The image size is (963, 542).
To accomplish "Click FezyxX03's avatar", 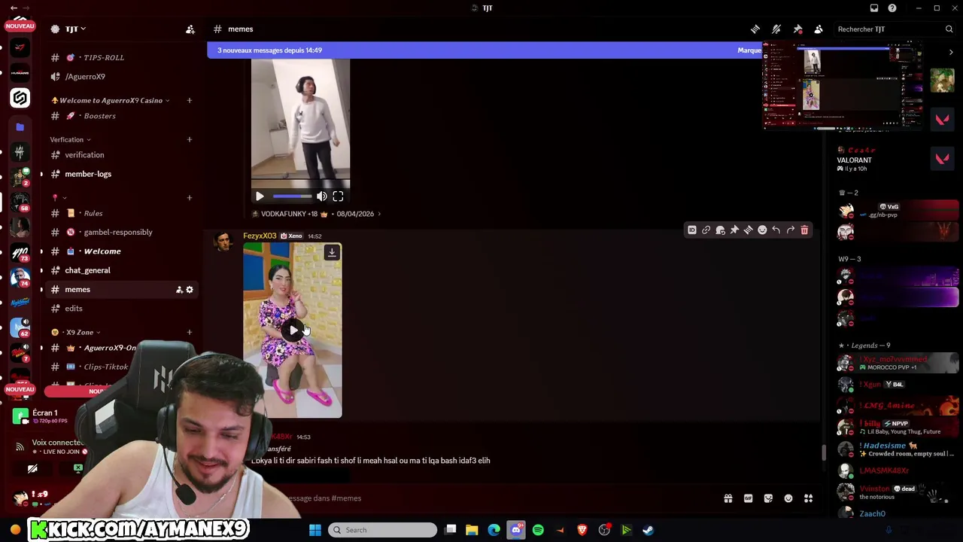I will [x=223, y=242].
